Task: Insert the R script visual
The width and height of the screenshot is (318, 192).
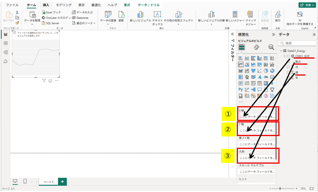Action: pyautogui.click(x=272, y=84)
